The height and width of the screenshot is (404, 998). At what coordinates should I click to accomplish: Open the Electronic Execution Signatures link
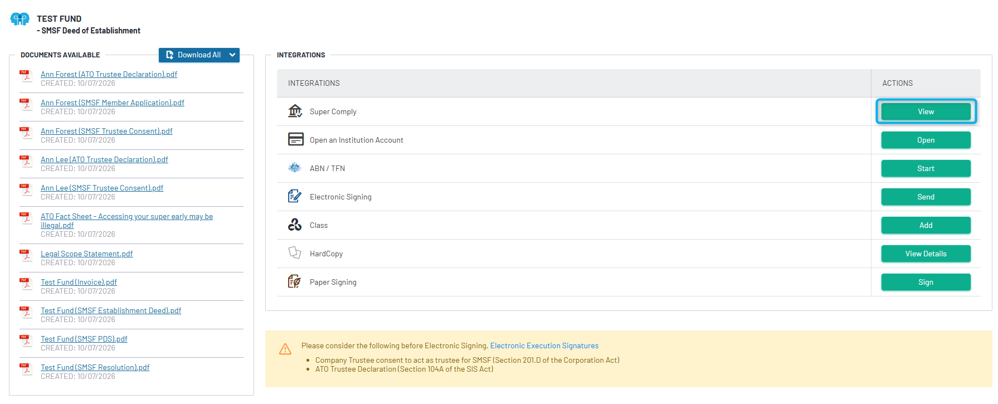pyautogui.click(x=544, y=345)
